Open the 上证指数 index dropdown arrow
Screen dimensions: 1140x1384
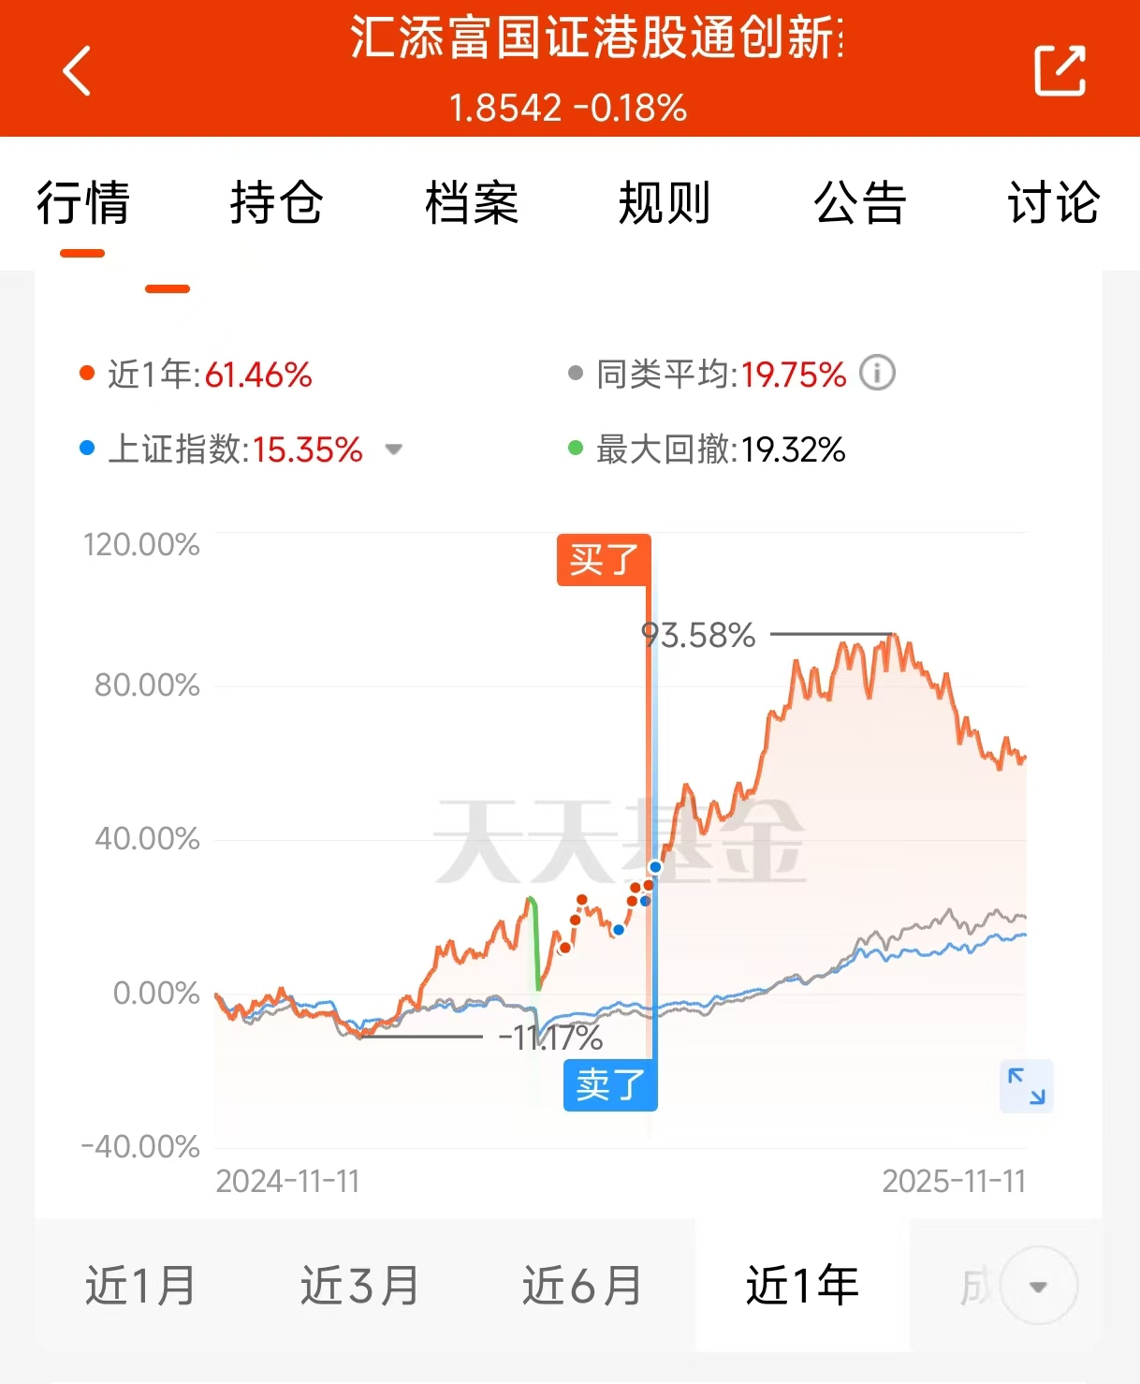[394, 449]
